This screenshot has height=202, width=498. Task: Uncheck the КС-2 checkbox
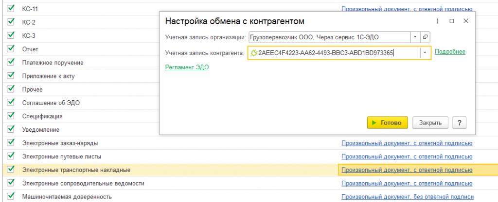pos(11,22)
